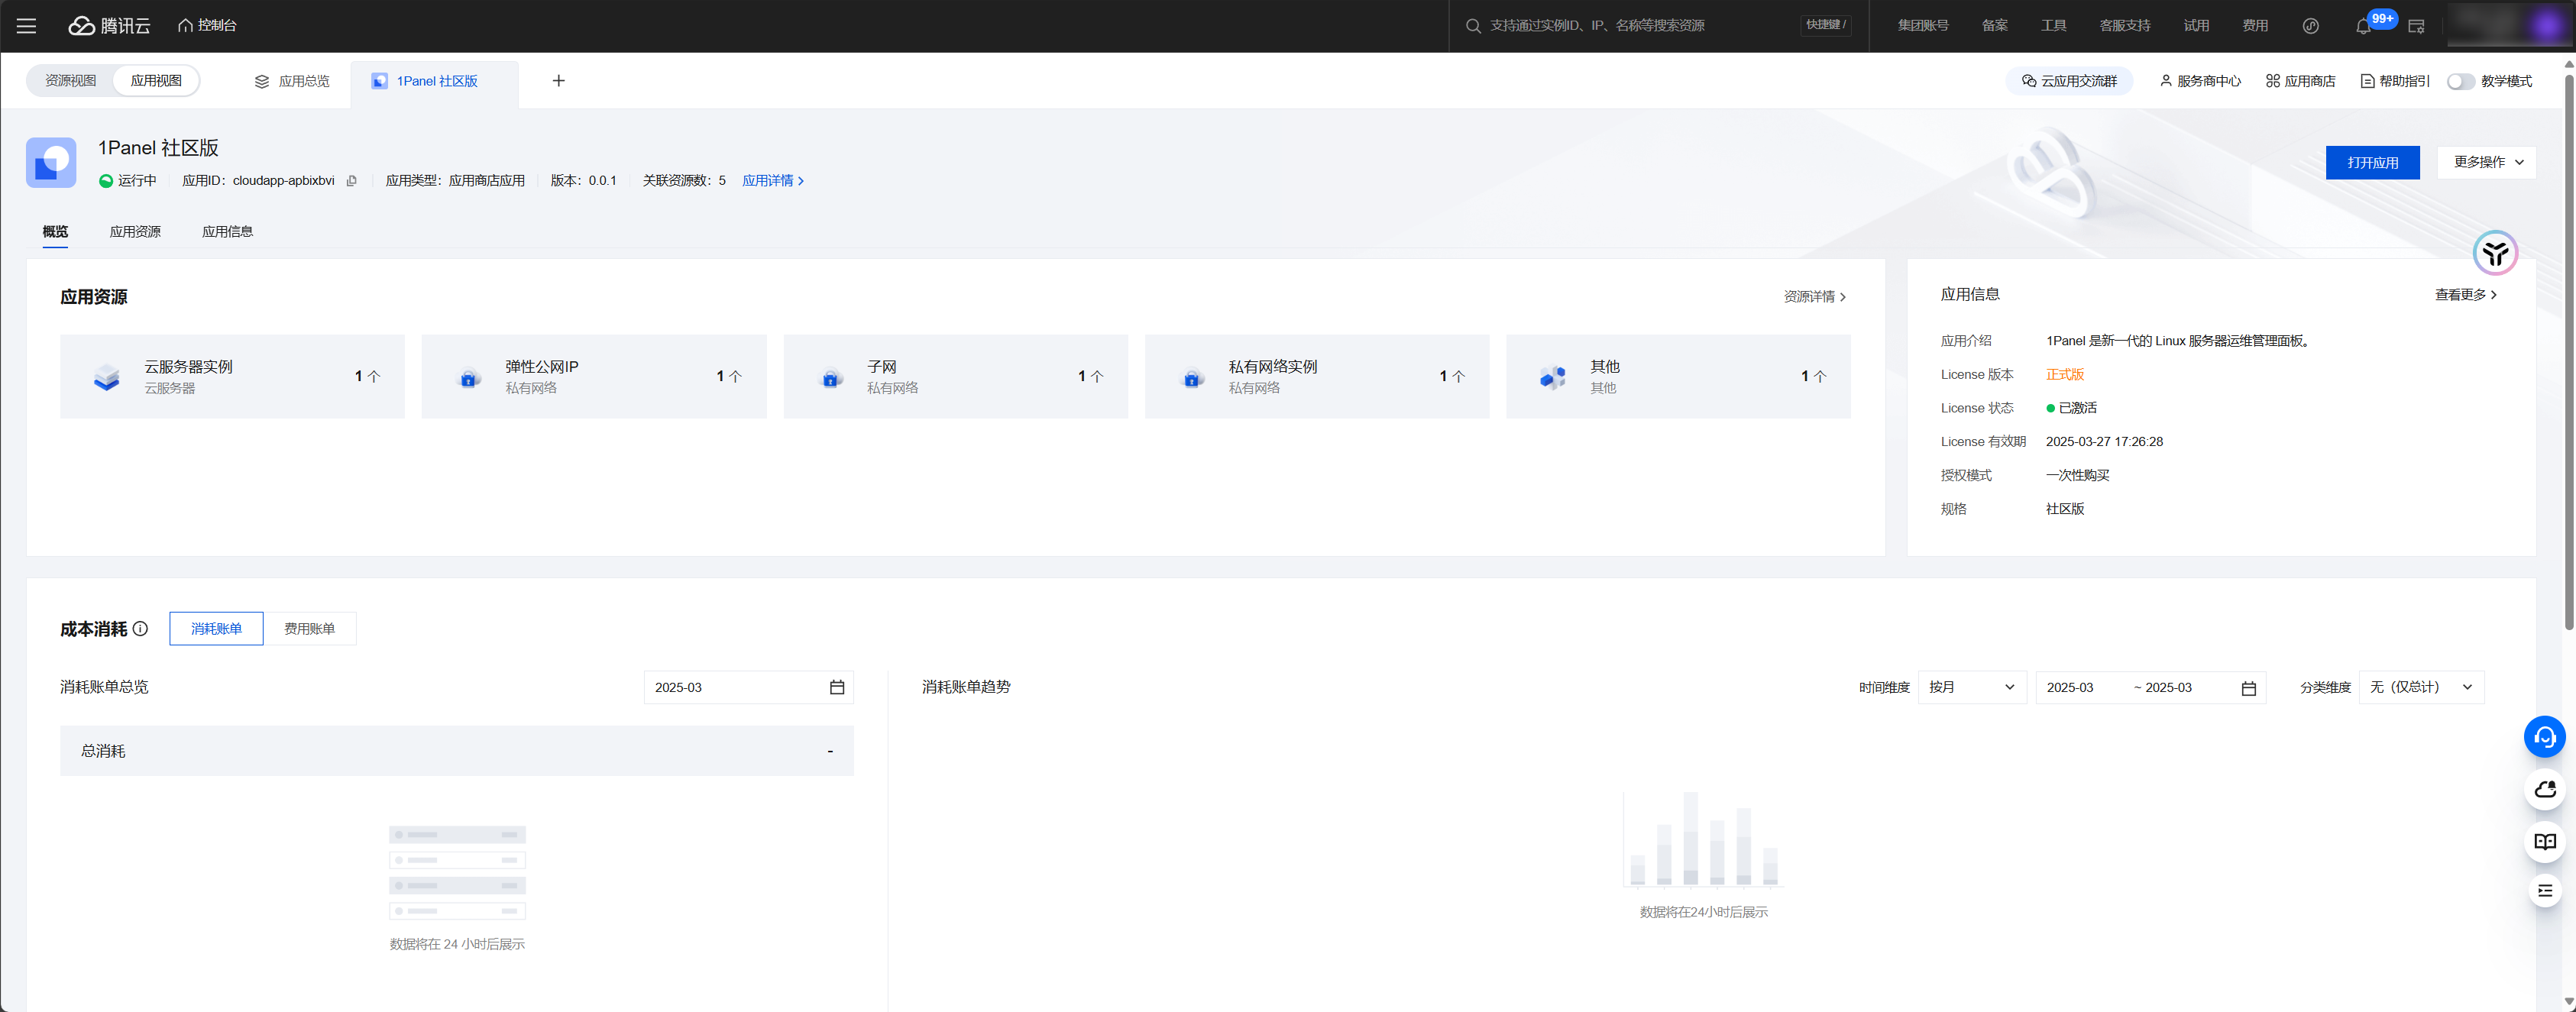Open 服务商中心 link
The height and width of the screenshot is (1012, 2576).
[2199, 82]
